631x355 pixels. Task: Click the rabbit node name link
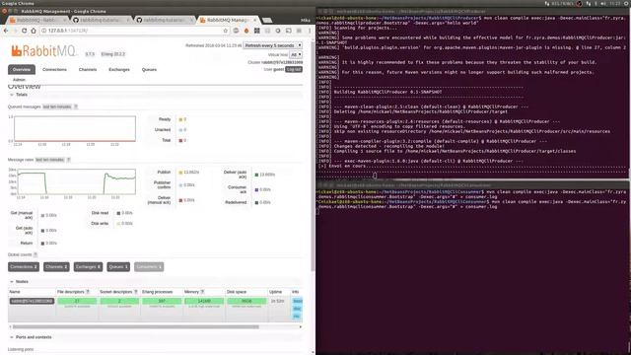click(x=32, y=301)
